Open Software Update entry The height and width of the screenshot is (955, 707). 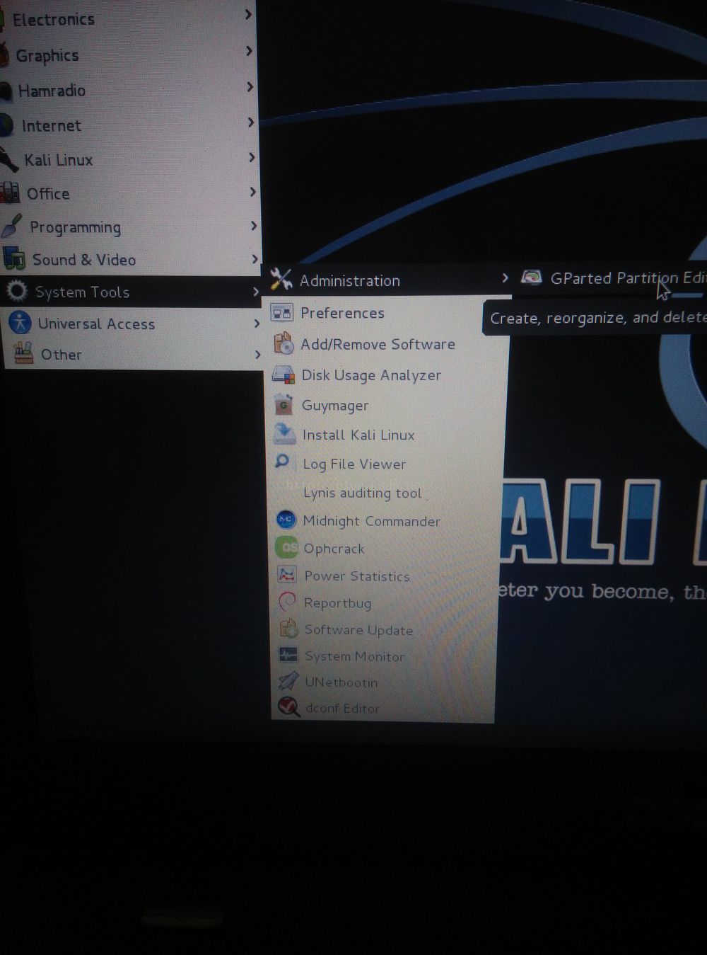coord(385,629)
